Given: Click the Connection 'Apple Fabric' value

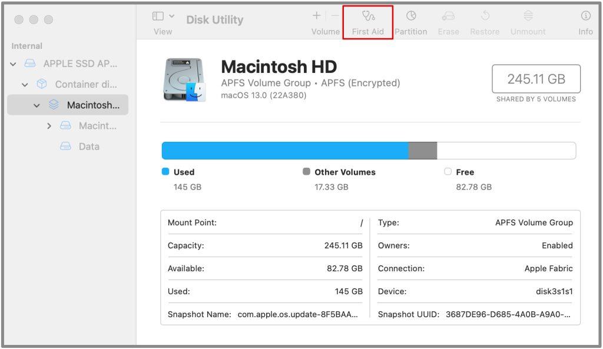Looking at the screenshot, I should pyautogui.click(x=549, y=269).
